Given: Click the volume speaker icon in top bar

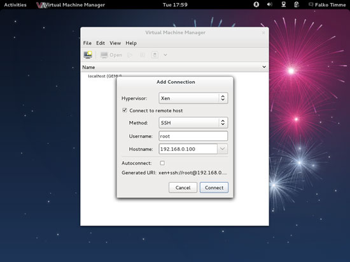Looking at the screenshot, I should coord(270,4).
